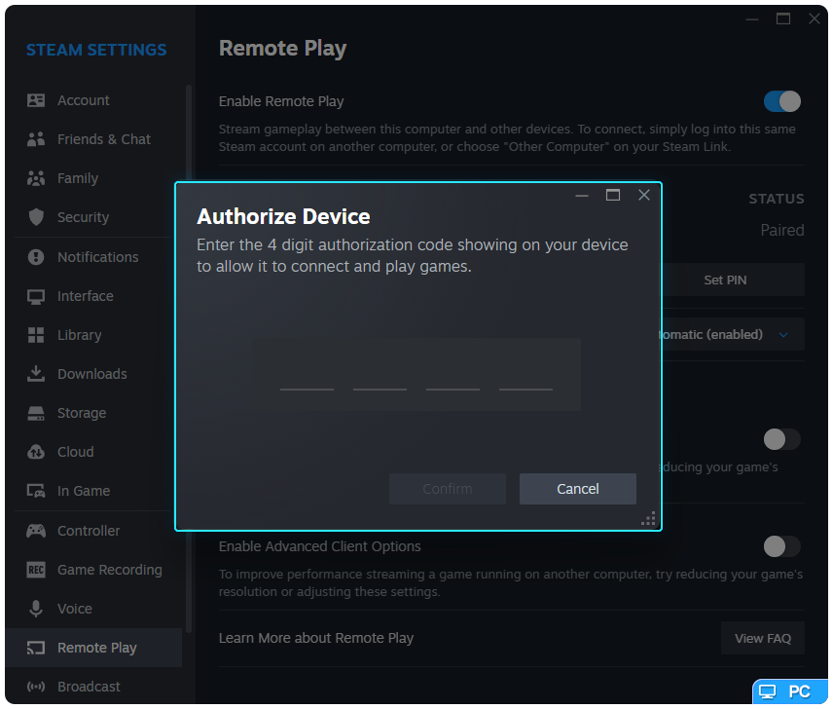Click first authorization code digit field
This screenshot has height=709, width=833.
[308, 375]
